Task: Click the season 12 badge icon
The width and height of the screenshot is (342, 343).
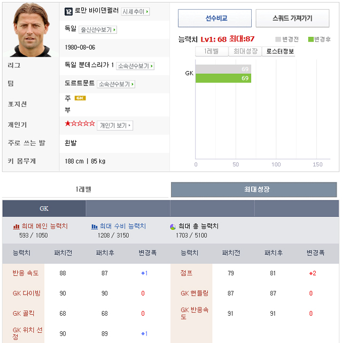Action: (x=68, y=12)
